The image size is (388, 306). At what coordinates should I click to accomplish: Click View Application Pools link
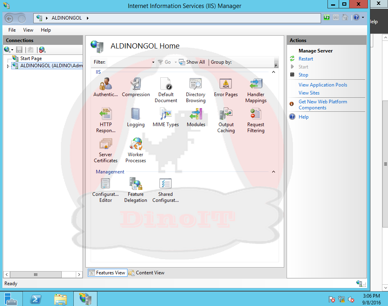(323, 85)
